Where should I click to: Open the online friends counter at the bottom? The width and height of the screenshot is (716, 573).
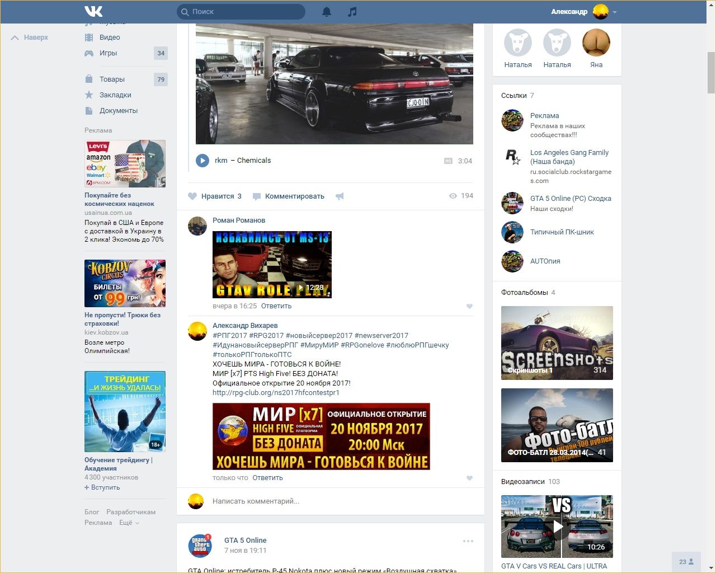[686, 562]
